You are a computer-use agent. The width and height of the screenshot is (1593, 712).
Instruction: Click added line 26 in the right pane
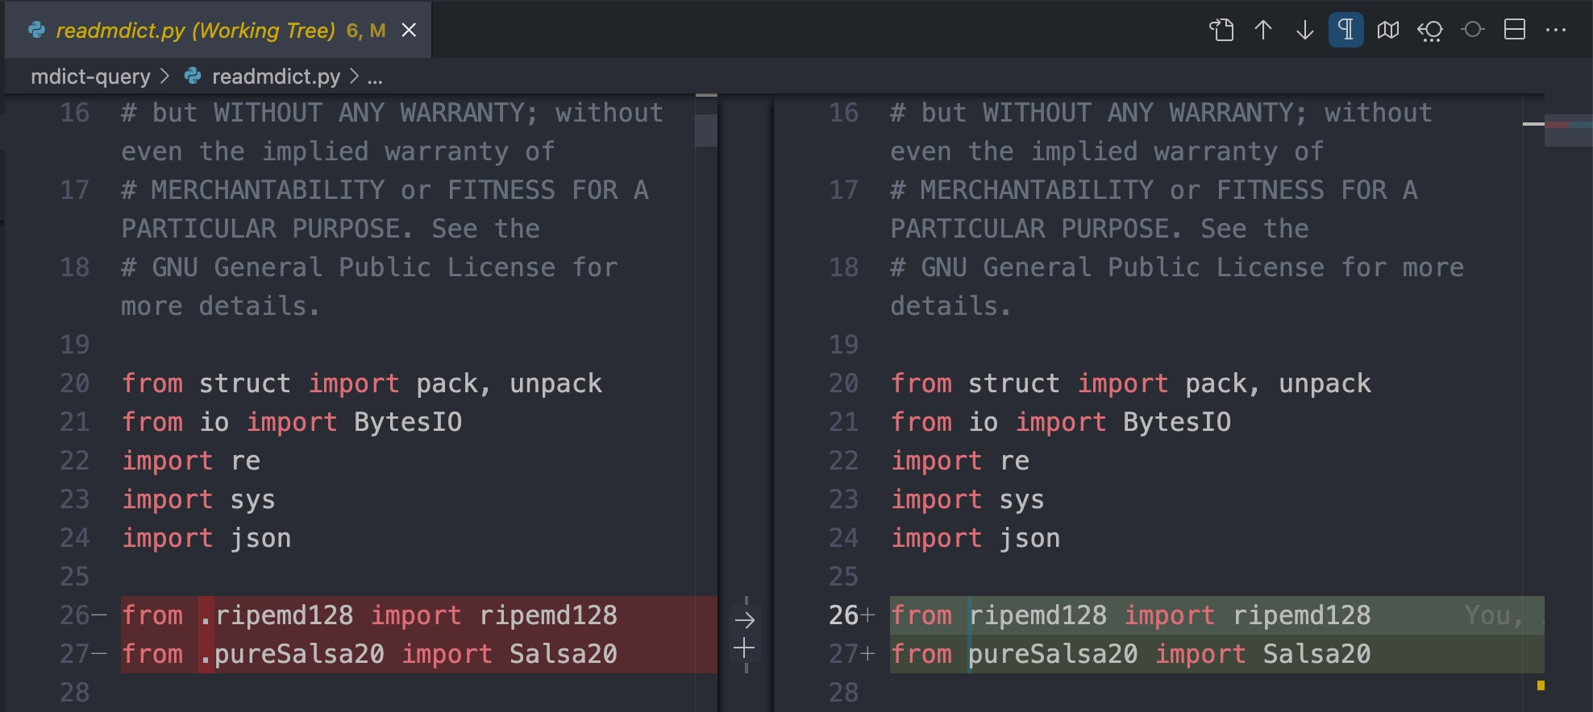click(1169, 615)
